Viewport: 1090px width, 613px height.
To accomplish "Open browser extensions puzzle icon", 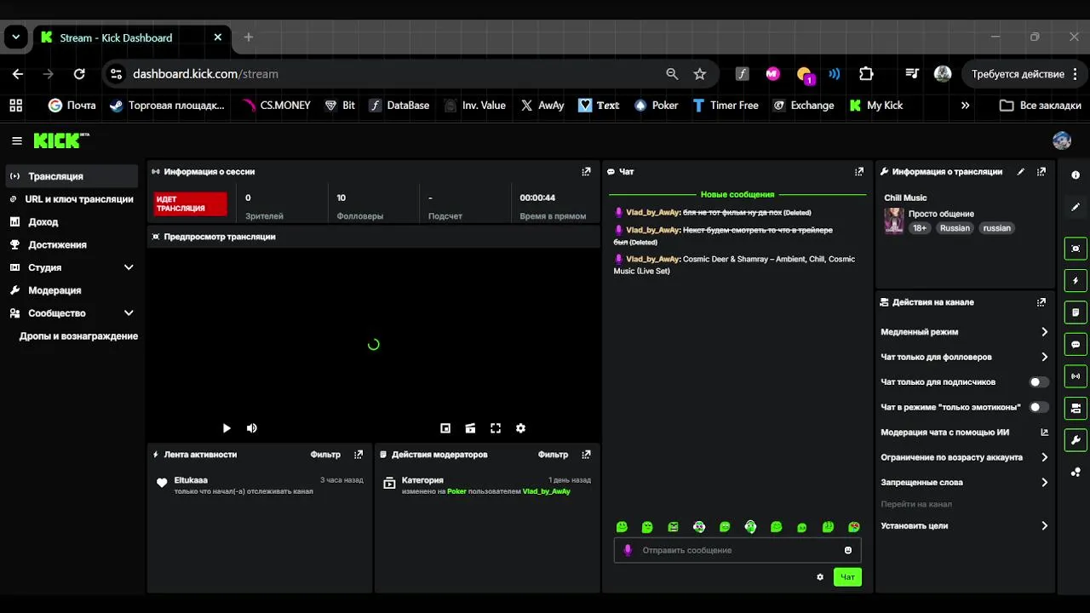I will pyautogui.click(x=866, y=74).
